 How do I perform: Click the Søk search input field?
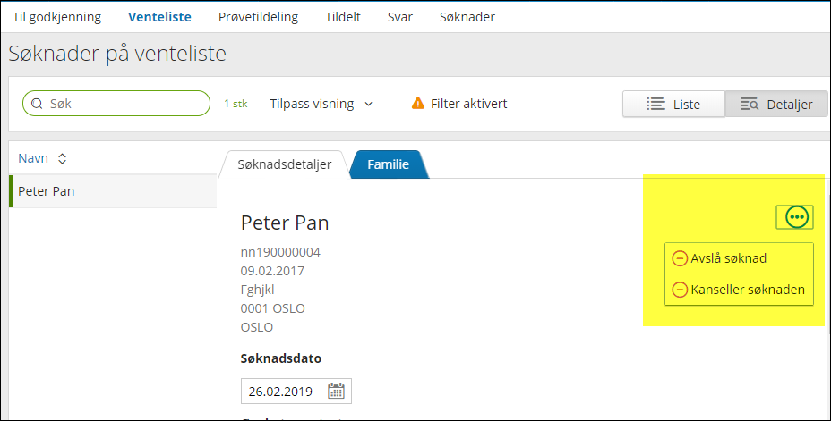click(x=116, y=104)
